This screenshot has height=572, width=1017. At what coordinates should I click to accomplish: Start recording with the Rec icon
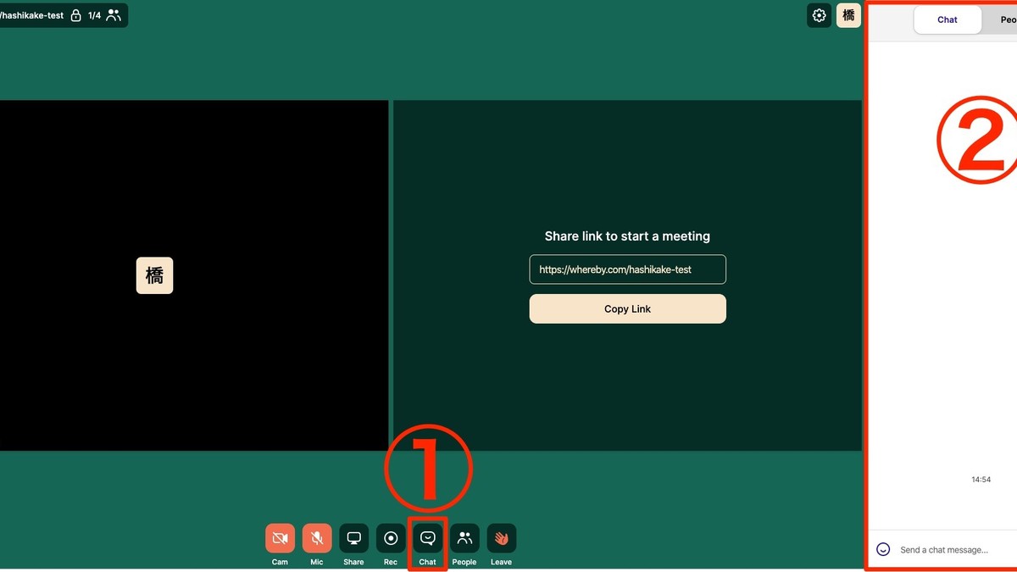pyautogui.click(x=391, y=538)
